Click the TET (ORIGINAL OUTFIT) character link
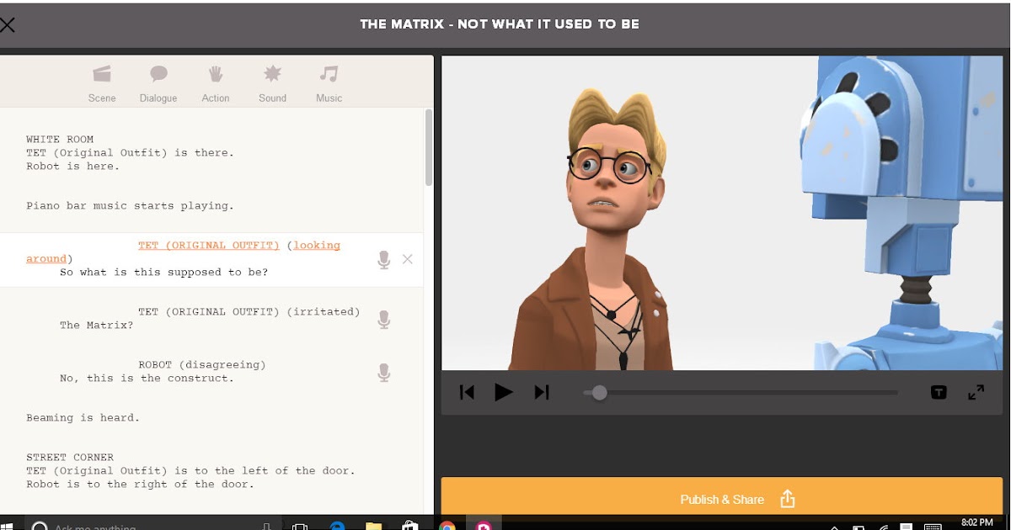The width and height of the screenshot is (1011, 530). (209, 246)
